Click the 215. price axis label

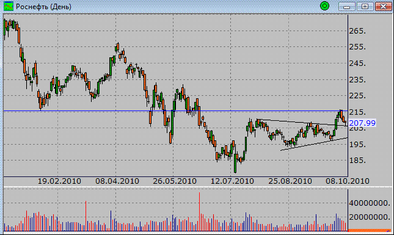[x=357, y=112]
